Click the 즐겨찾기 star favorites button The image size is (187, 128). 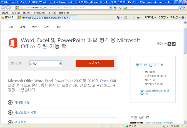(8, 18)
